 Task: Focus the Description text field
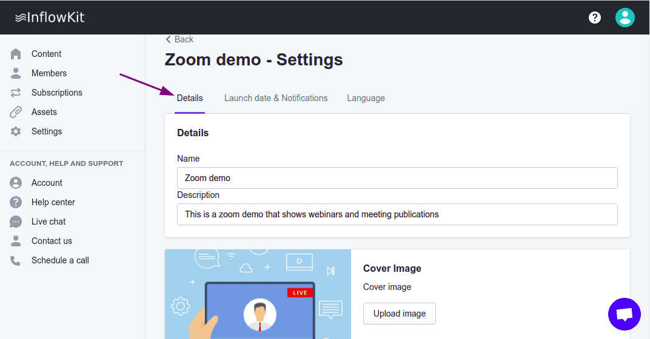(x=397, y=214)
